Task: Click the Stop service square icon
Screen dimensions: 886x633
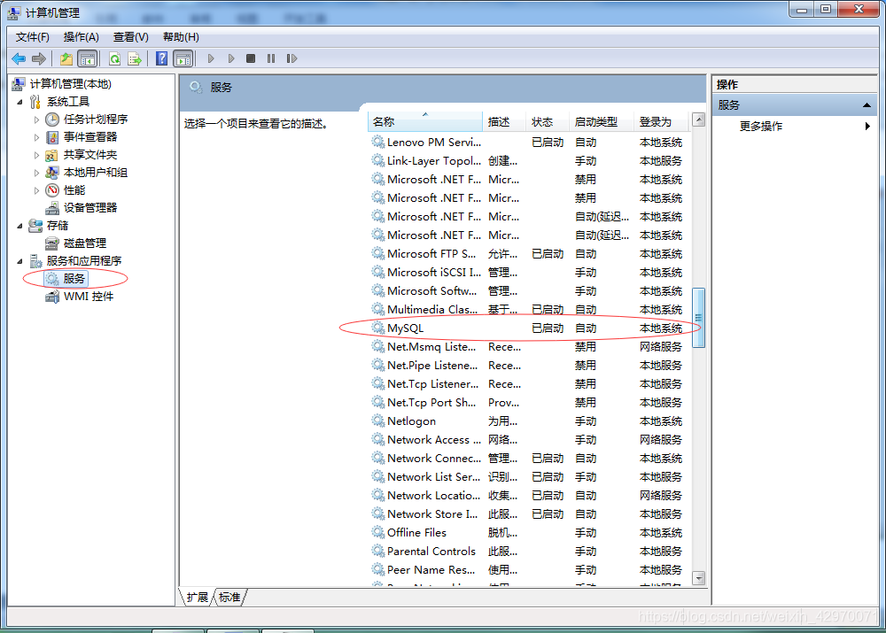Action: click(x=251, y=58)
